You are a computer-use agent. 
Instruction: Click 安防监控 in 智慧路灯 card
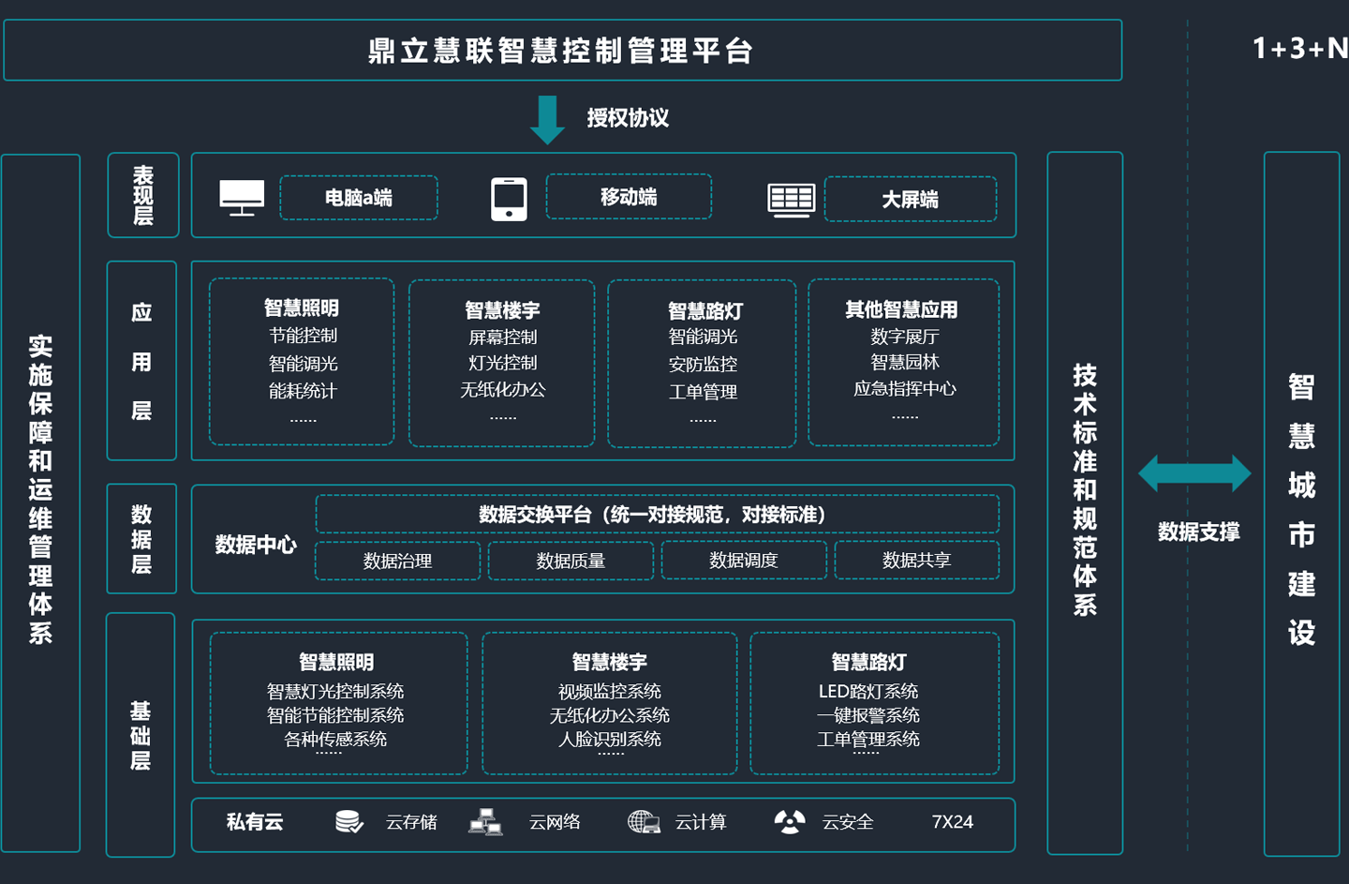tap(704, 364)
